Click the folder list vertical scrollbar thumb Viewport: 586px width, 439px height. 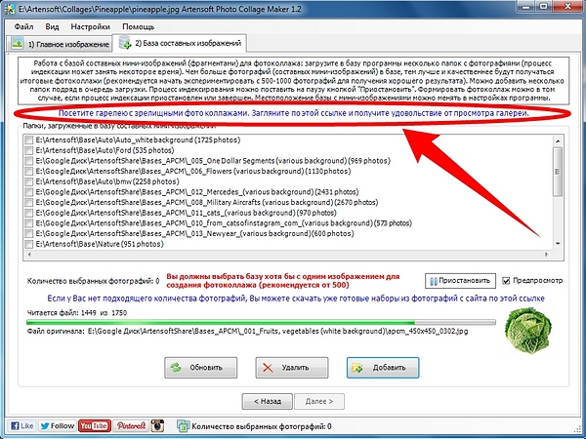558,172
